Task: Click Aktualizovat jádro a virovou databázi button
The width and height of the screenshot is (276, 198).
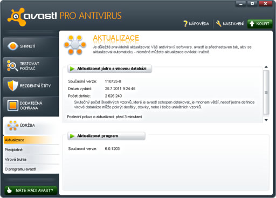Action: 109,69
